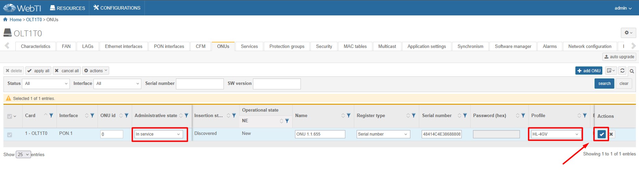Click the magnifier search toggle icon

tap(632, 71)
